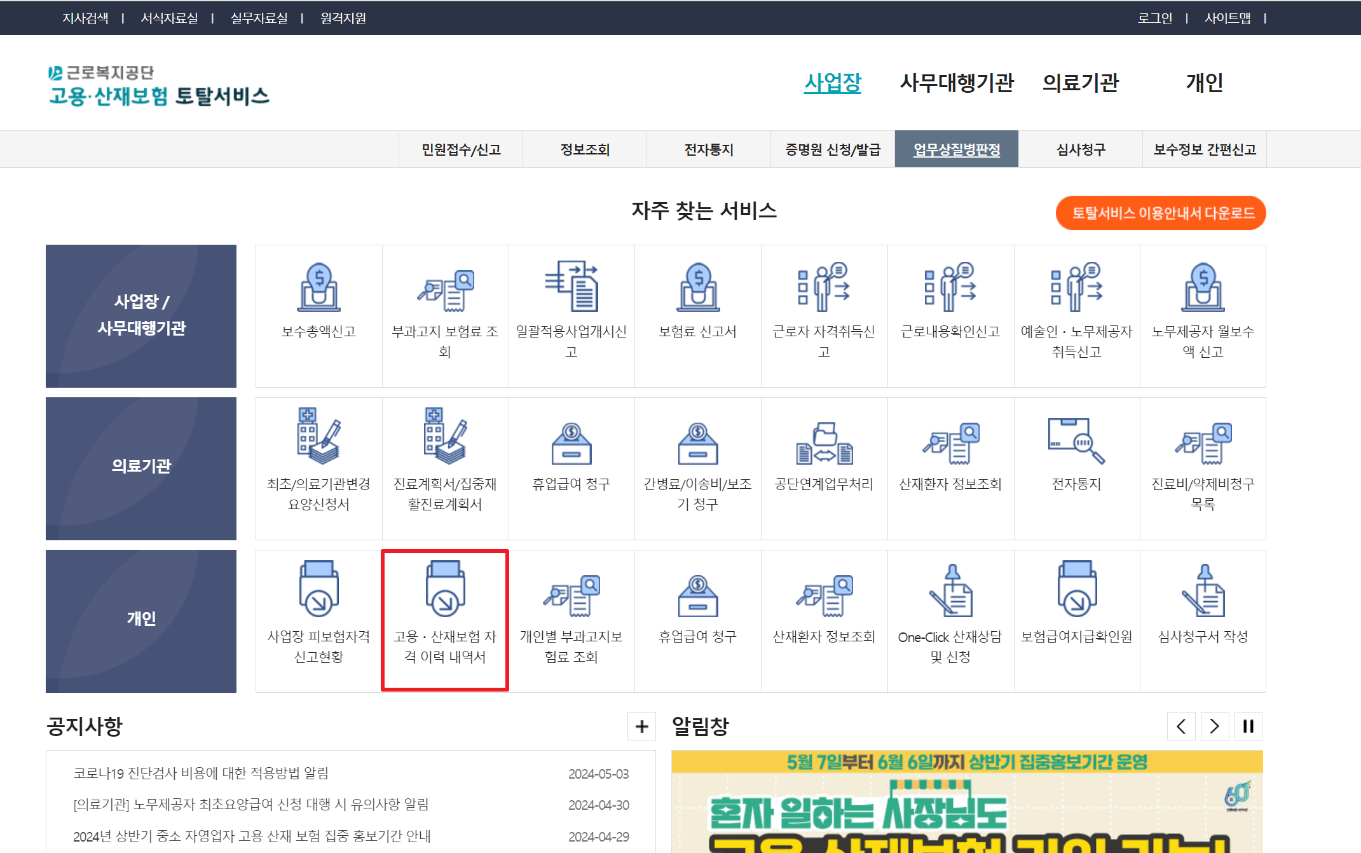
Task: Open 부과고지 보험료 조회 icon
Action: tap(445, 290)
